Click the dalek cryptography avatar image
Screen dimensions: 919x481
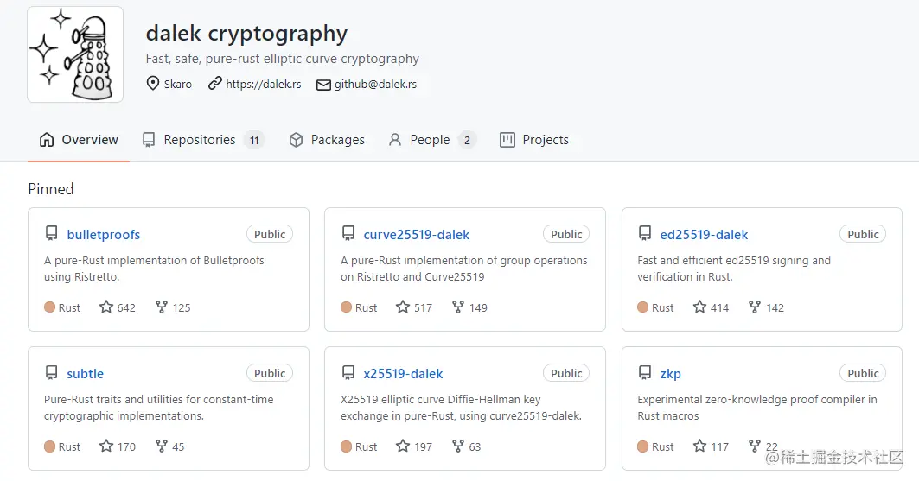point(75,54)
